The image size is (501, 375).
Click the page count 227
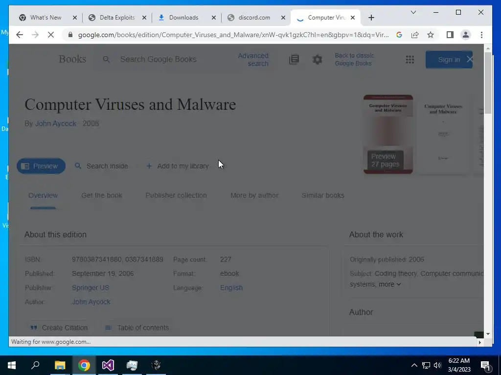226,260
